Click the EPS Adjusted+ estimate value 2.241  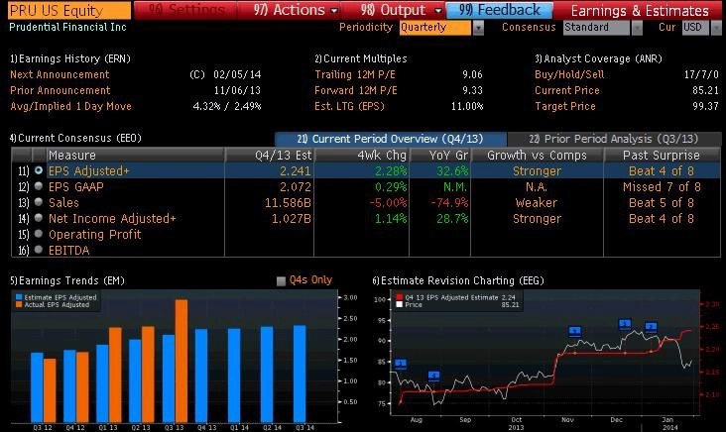(295, 171)
